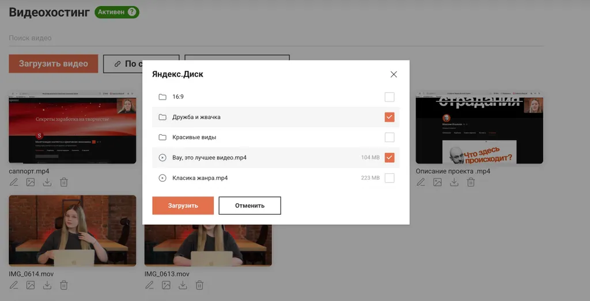Delete IMG_0613.mov with trash icon
Viewport: 590px width, 301px height.
(200, 285)
